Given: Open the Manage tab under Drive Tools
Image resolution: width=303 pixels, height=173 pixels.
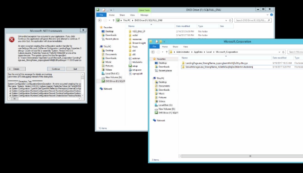Looking at the screenshot, I should pyautogui.click(x=144, y=15).
